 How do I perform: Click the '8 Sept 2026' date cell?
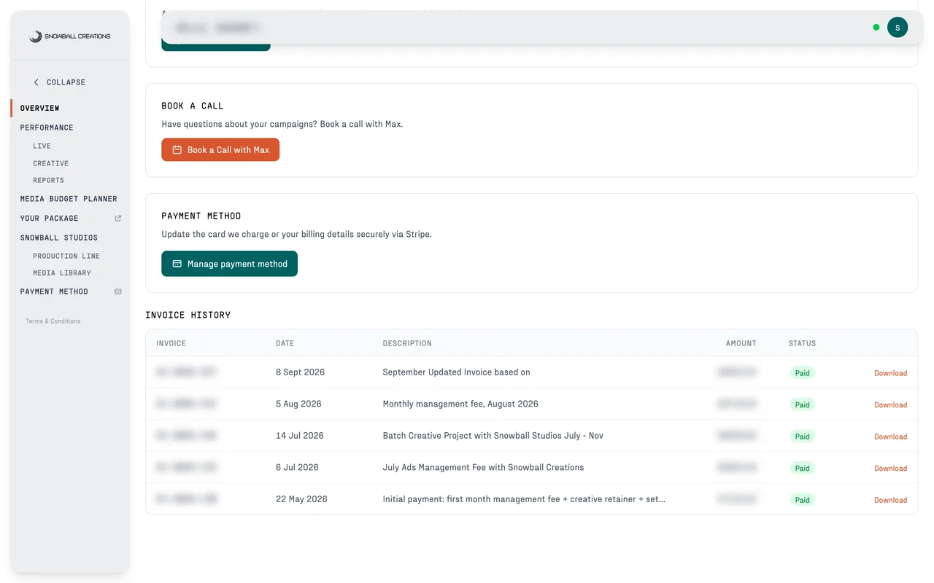[x=300, y=372]
